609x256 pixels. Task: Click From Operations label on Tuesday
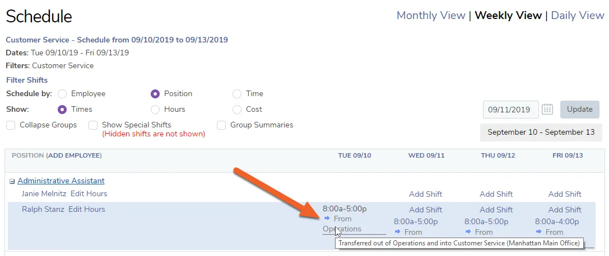[342, 224]
